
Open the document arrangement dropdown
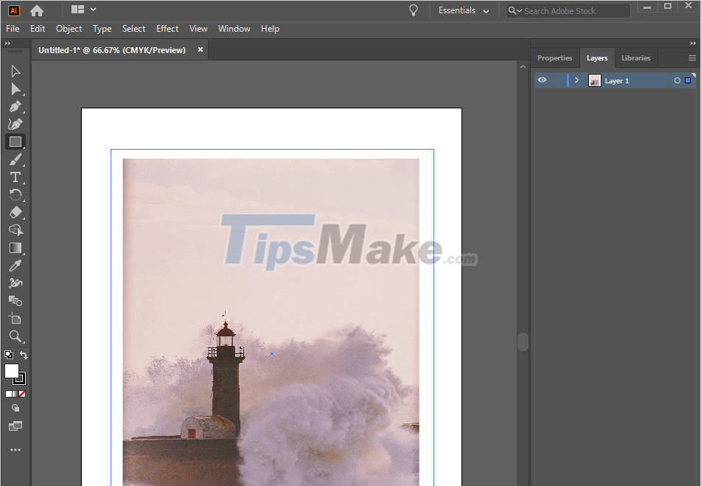[x=83, y=10]
